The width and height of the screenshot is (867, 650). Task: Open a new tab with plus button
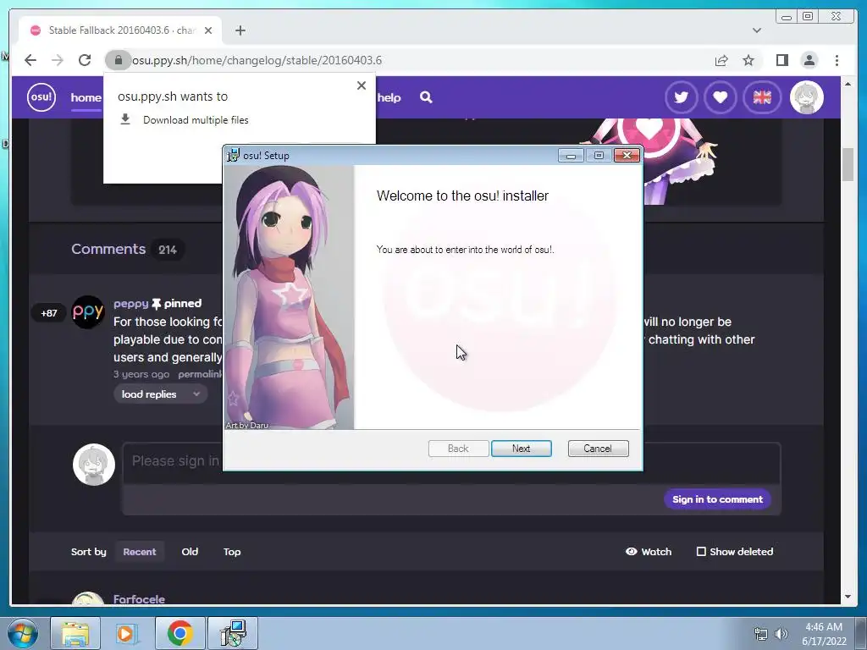(240, 30)
